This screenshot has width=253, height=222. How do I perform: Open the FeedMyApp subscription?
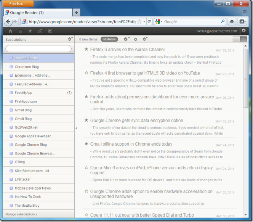(x=38, y=93)
